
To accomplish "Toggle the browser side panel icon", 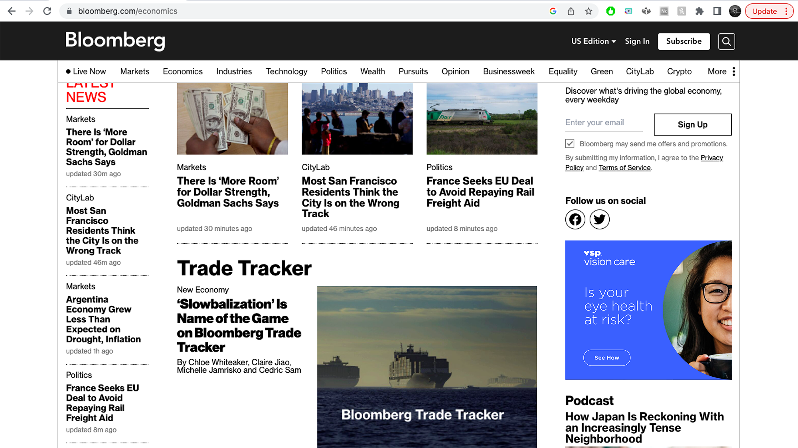I will (717, 11).
